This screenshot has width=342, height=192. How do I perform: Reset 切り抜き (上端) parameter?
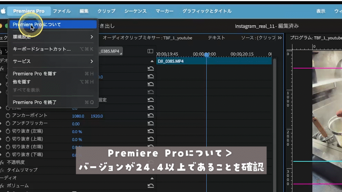click(x=151, y=139)
